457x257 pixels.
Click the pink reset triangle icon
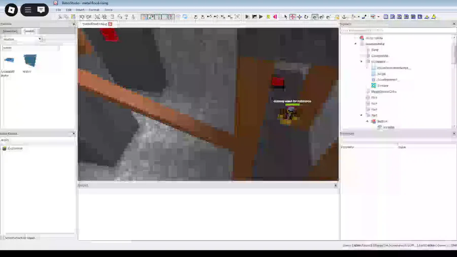click(275, 17)
